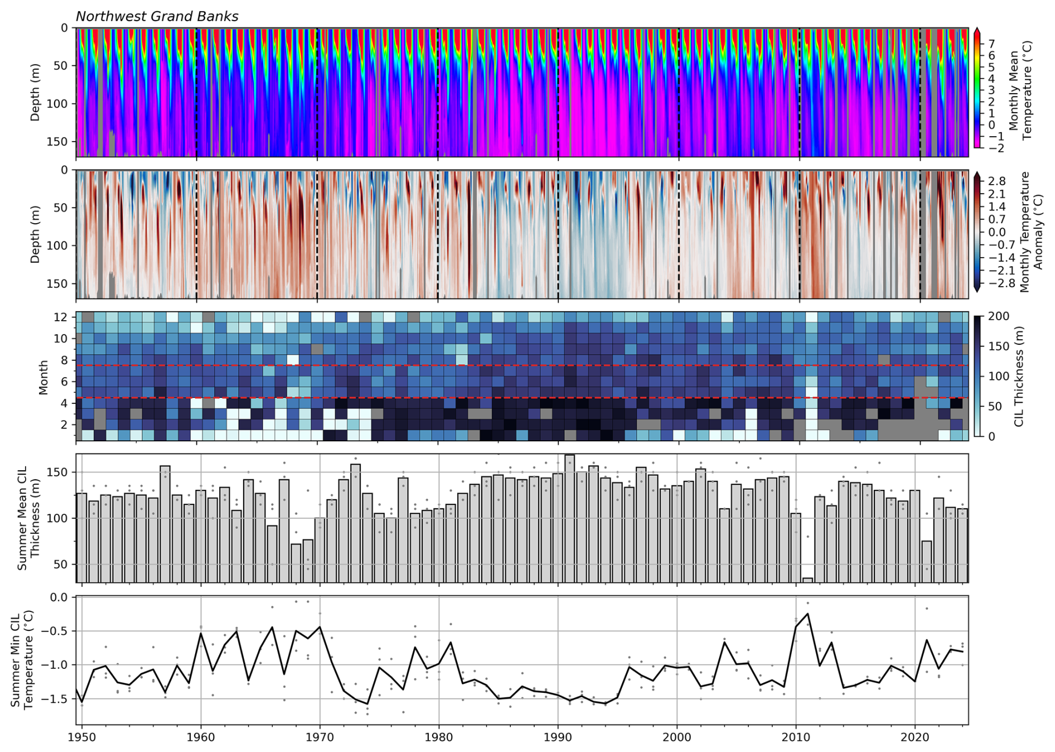Screen dimensions: 1055x752
Task: Click the −1.5 tick on the bottom plot's y-axis
Action: [57, 699]
